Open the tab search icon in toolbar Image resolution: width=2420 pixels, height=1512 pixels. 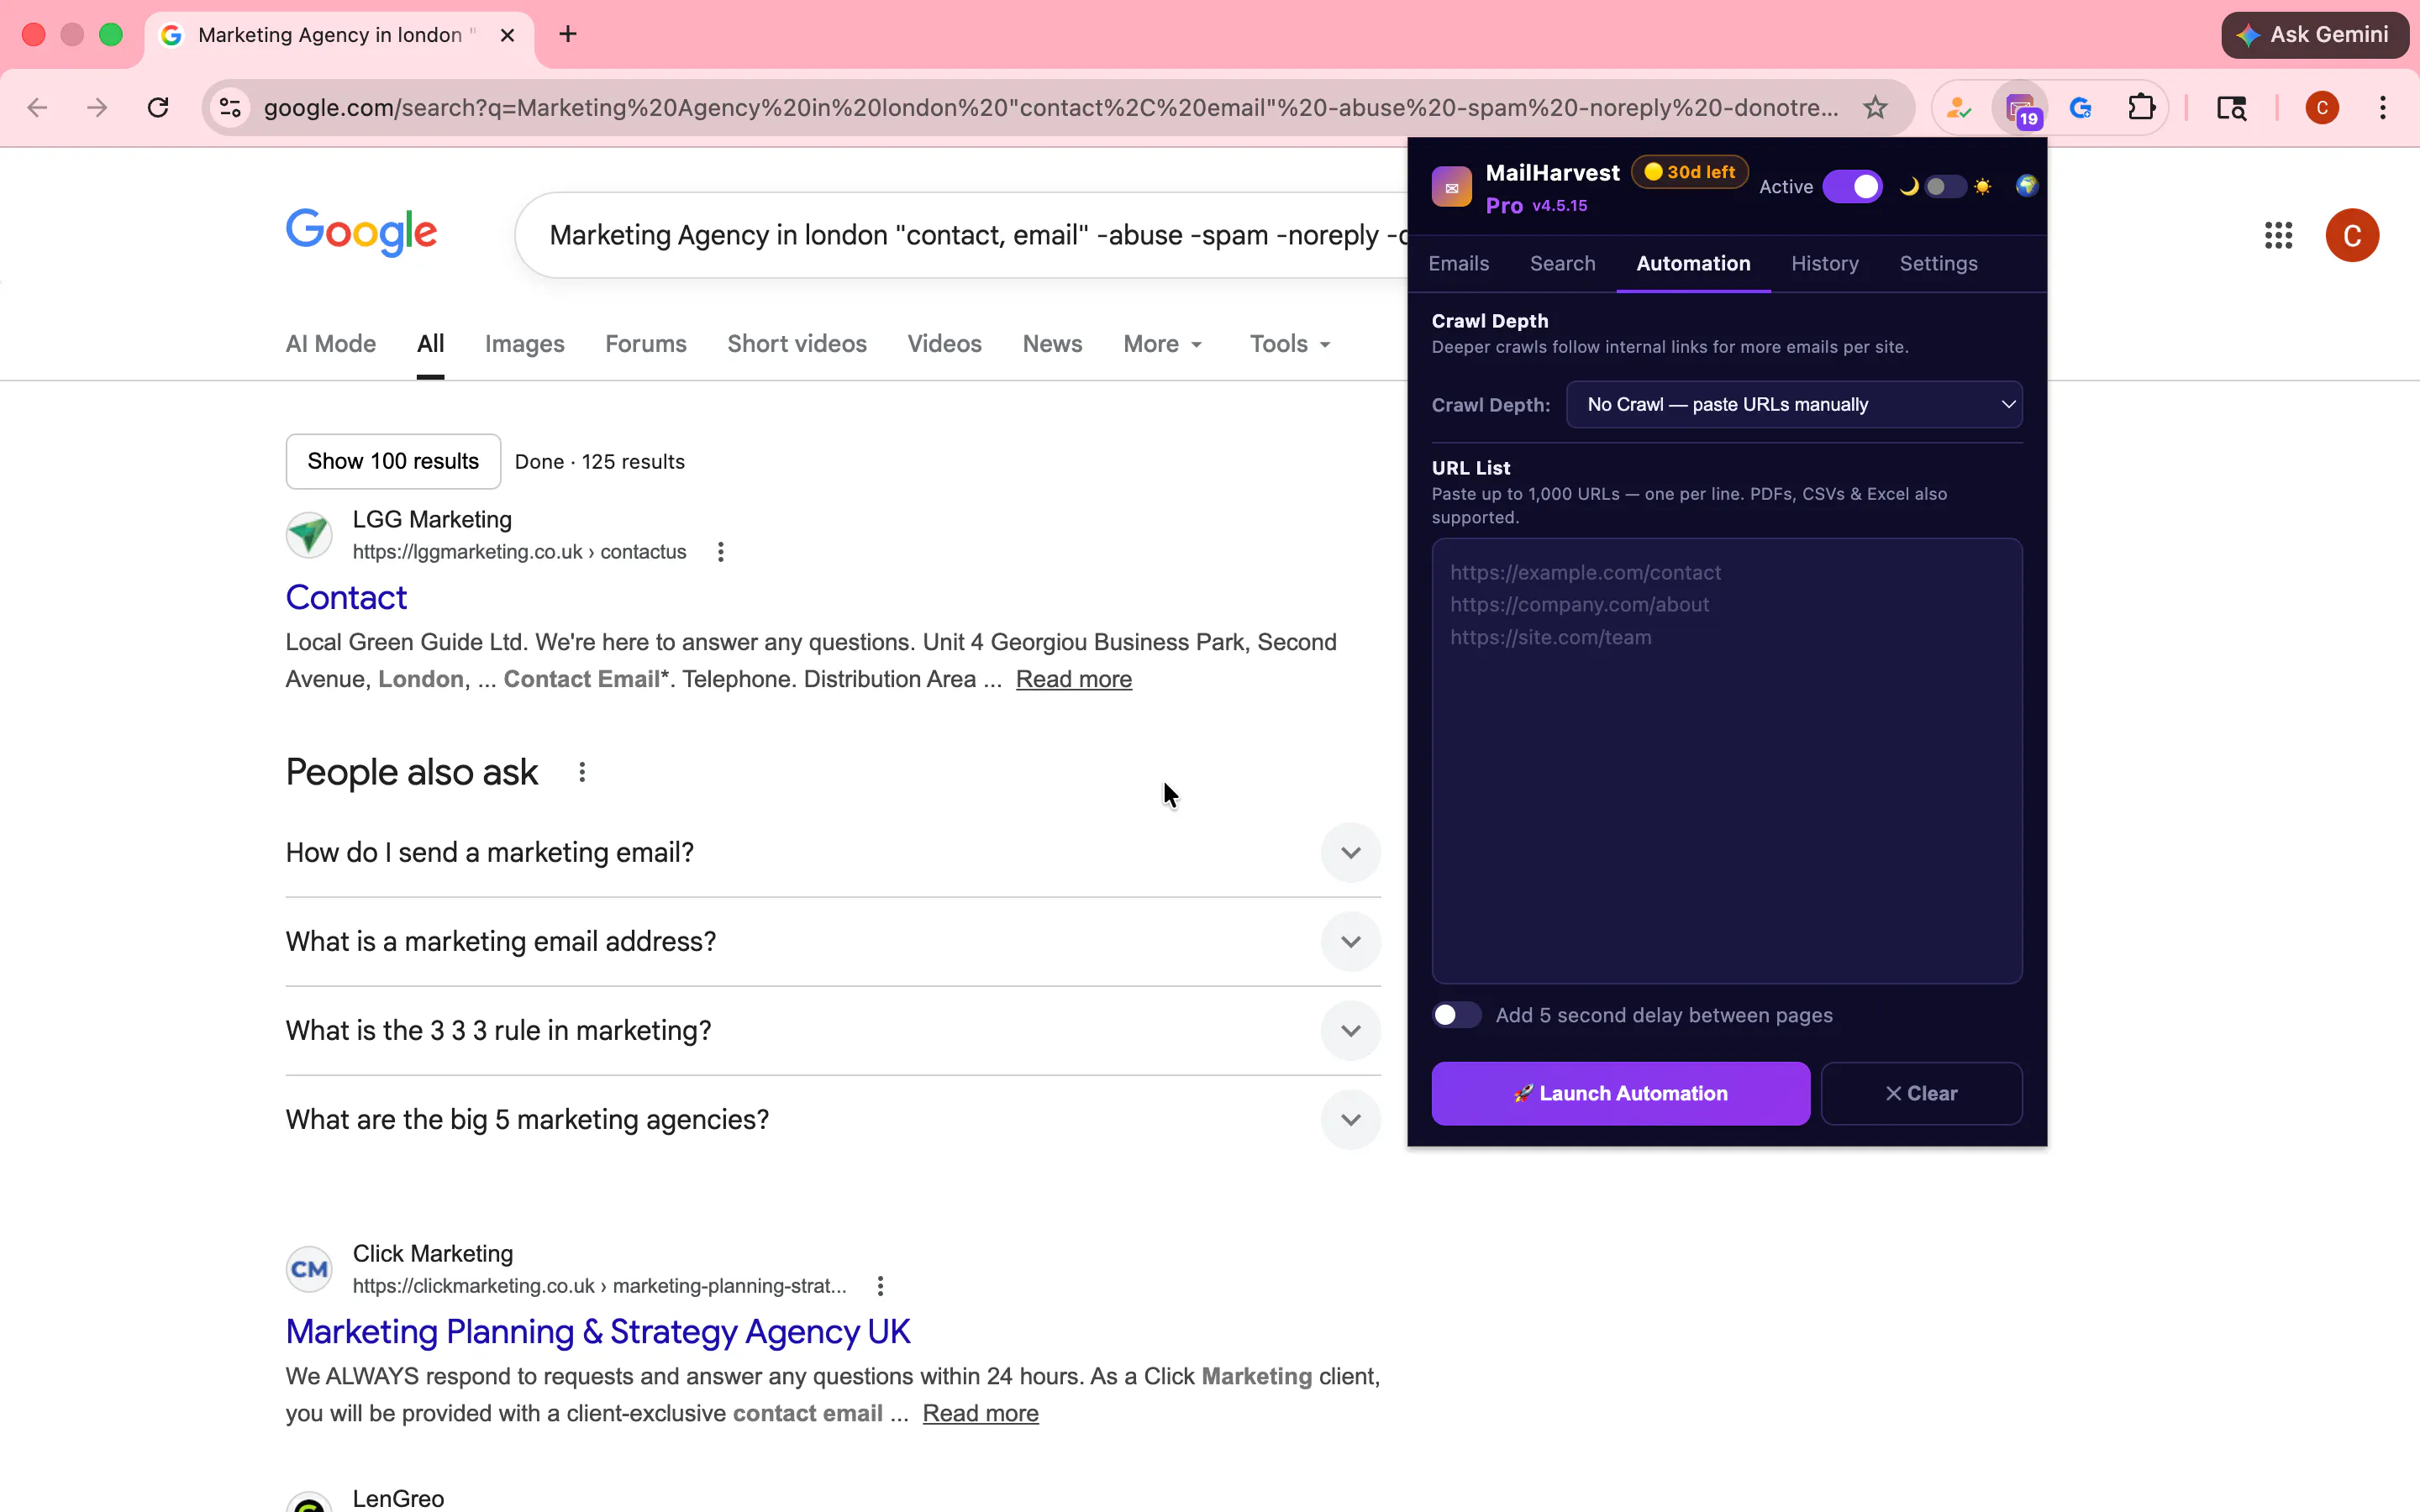(x=2232, y=108)
